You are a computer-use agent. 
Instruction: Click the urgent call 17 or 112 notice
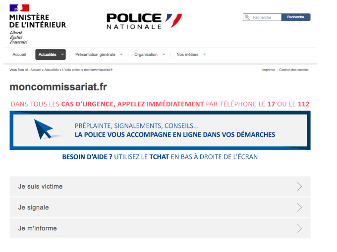[x=160, y=104]
